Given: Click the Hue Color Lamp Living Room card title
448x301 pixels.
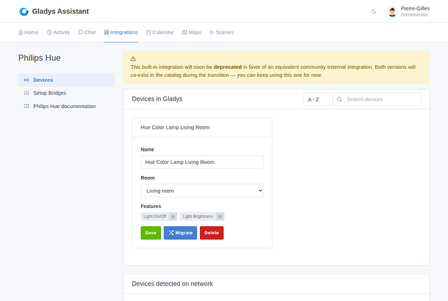Looking at the screenshot, I should [175, 127].
